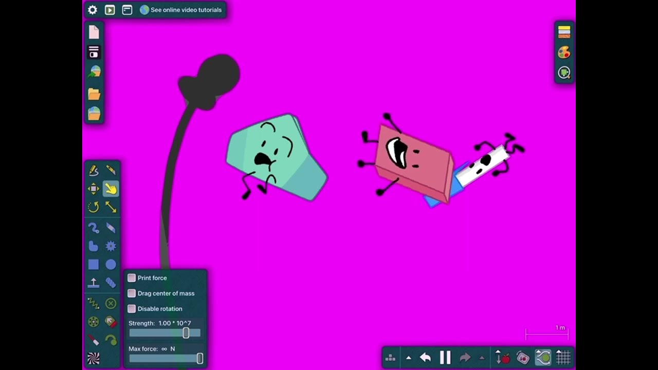Open the Materials stacked-layers icon
This screenshot has height=370, width=658.
[x=564, y=32]
